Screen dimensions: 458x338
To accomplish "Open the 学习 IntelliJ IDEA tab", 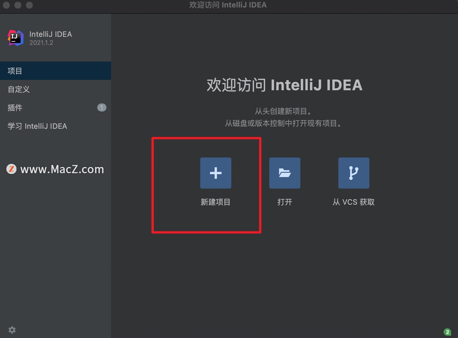I will (56, 126).
